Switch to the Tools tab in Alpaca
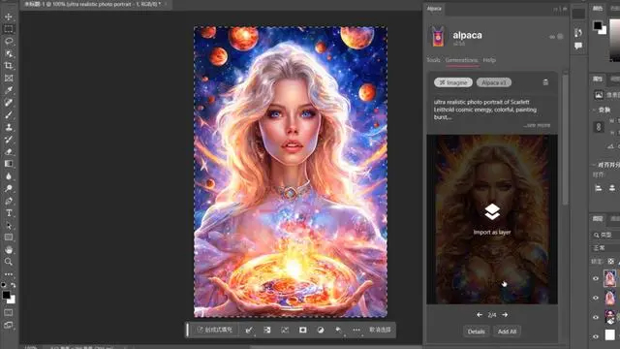 pos(433,60)
